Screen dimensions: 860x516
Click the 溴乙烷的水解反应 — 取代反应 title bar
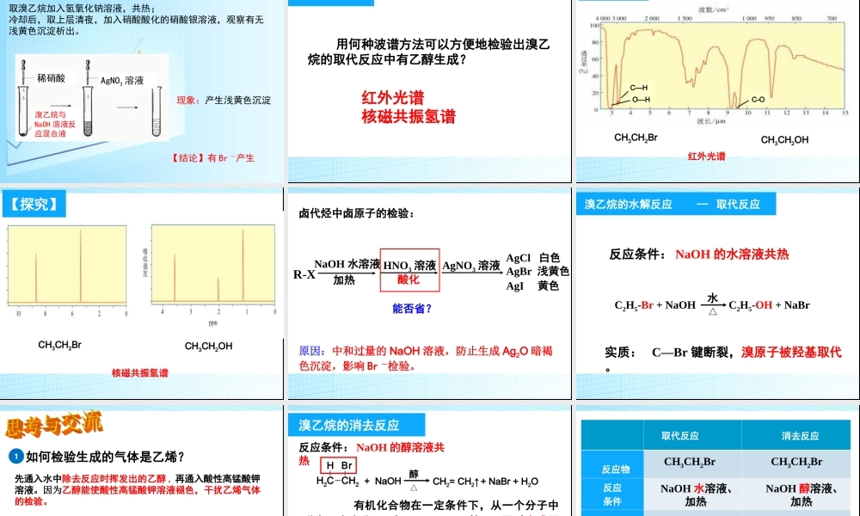click(x=676, y=204)
